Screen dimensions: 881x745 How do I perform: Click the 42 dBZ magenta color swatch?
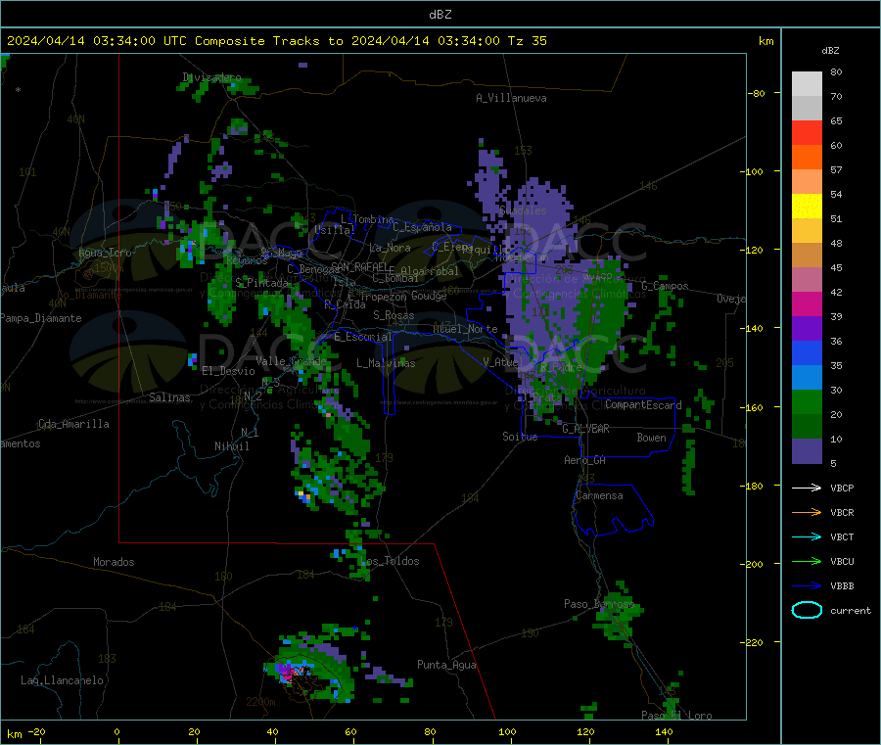[807, 303]
